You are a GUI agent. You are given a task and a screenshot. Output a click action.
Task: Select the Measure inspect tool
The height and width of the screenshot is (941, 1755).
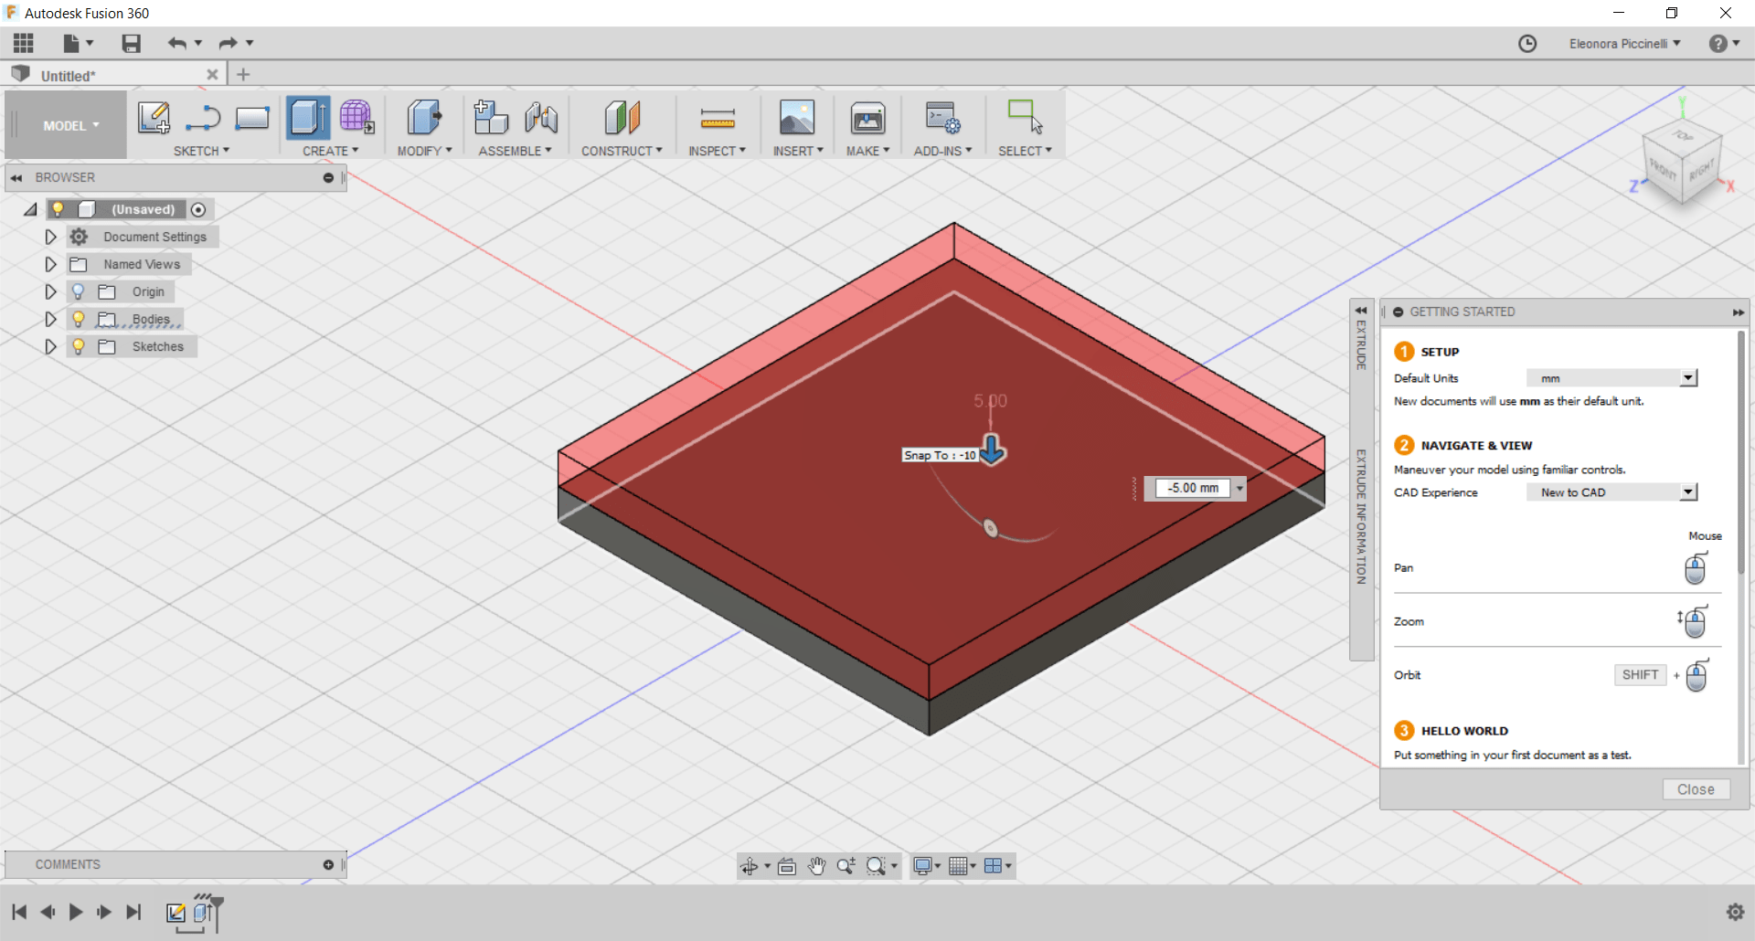[718, 118]
